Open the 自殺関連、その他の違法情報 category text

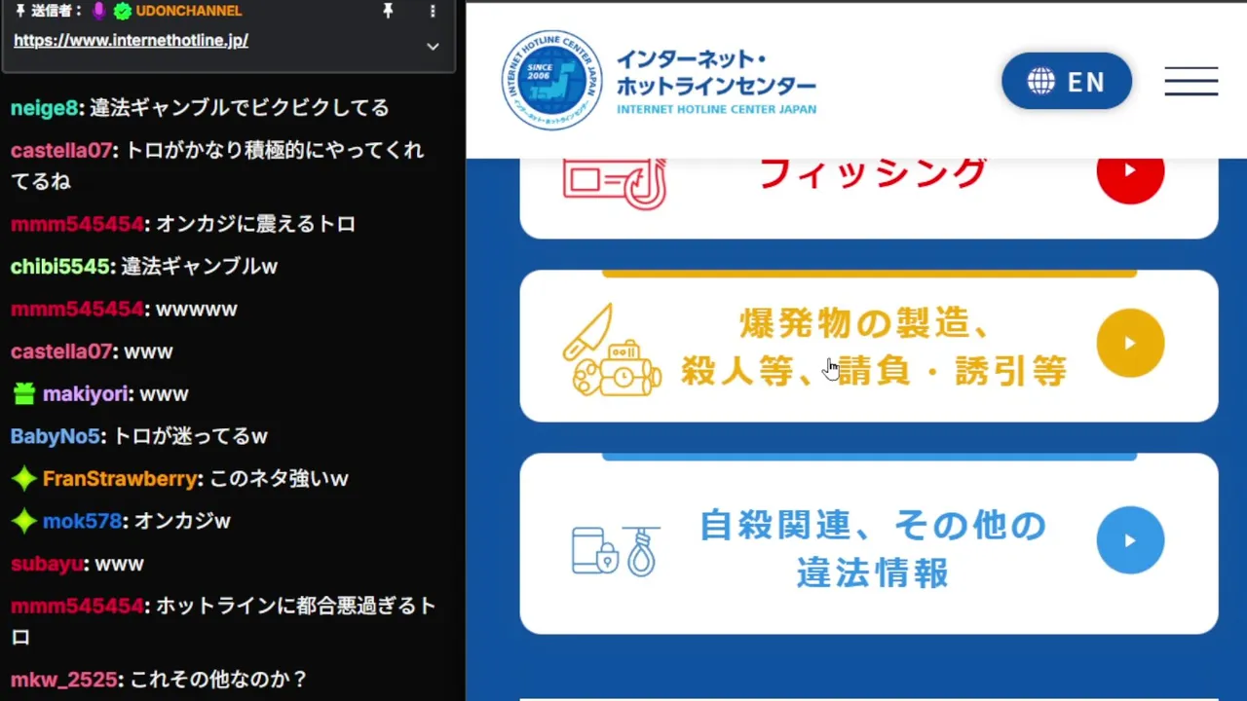pyautogui.click(x=873, y=549)
